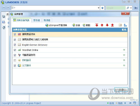Viewport: 140px width, 106px height.
Task: Click the blue go arrow button
Action: coord(102,8)
